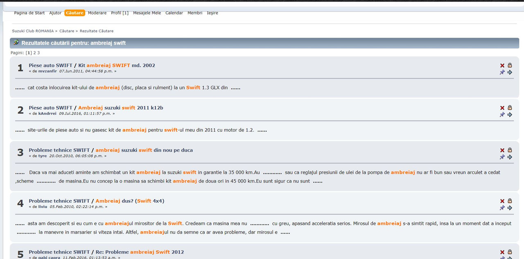Click the pushpin icon on result 4

[x=502, y=208]
